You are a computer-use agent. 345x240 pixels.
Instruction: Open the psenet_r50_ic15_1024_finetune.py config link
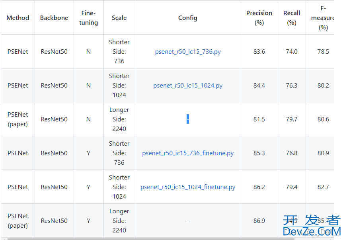tap(188, 187)
